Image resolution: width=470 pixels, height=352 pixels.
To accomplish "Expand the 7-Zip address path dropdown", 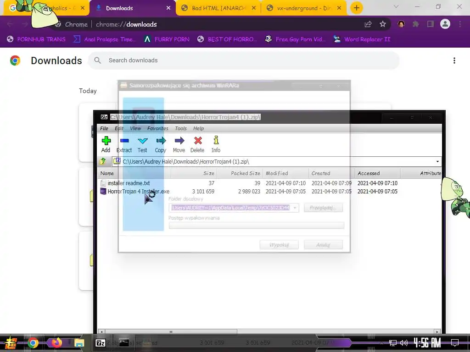I will click(437, 162).
